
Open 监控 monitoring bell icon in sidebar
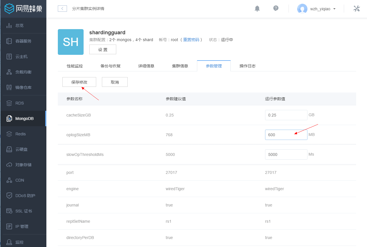pyautogui.click(x=9, y=242)
